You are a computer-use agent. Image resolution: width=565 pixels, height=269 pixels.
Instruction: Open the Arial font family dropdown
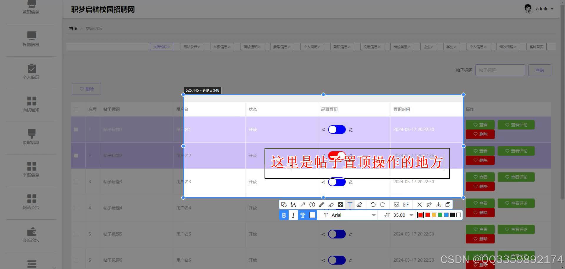pyautogui.click(x=350, y=215)
